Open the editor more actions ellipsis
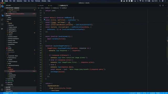Screen dimensions: 168x94 [166, 5]
